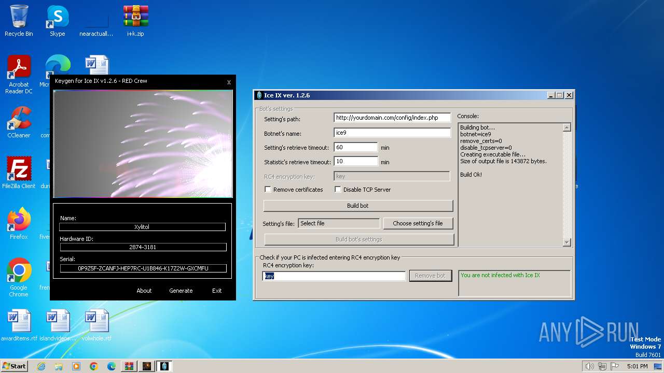Open File Explorer from taskbar
The height and width of the screenshot is (373, 664).
pos(59,366)
